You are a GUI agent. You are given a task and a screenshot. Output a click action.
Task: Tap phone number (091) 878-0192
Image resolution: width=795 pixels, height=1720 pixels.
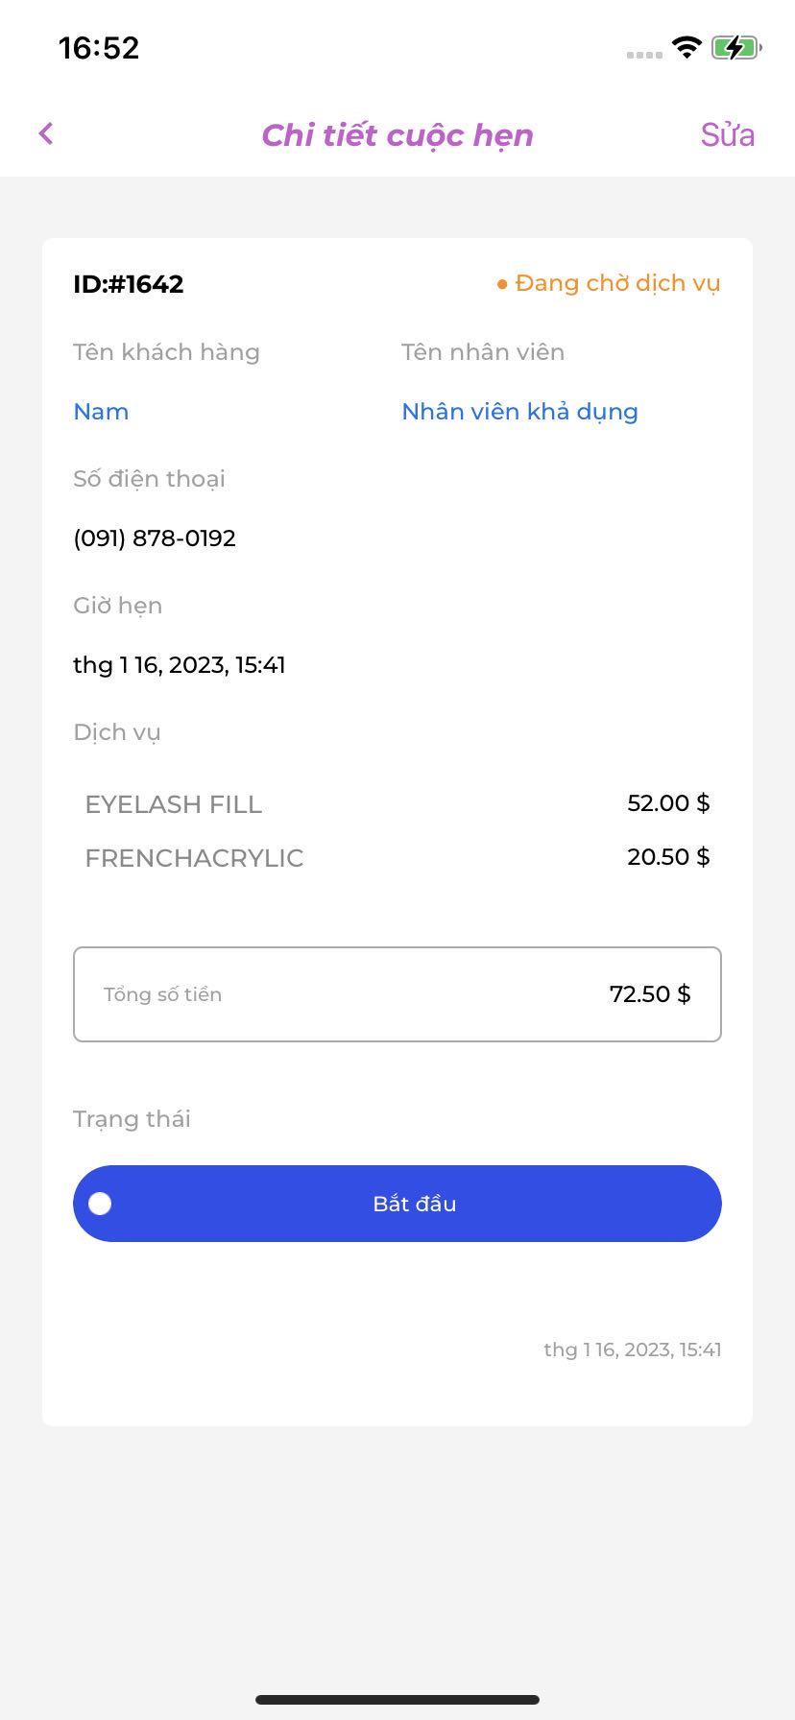pos(155,538)
